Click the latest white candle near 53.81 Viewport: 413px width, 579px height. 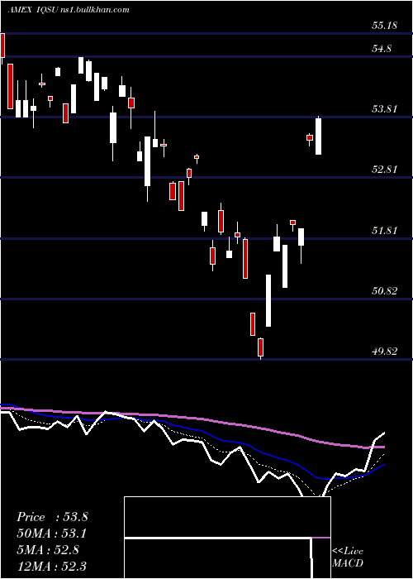point(318,136)
